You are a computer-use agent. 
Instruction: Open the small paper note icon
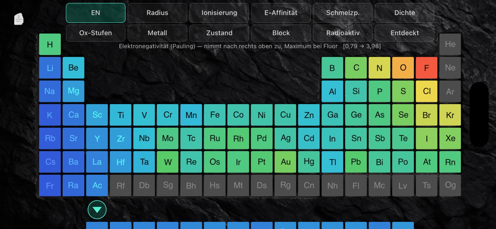[19, 19]
